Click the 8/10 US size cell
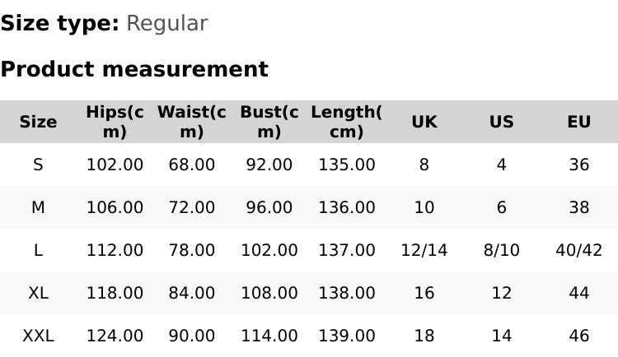The width and height of the screenshot is (618, 357). coord(501,250)
